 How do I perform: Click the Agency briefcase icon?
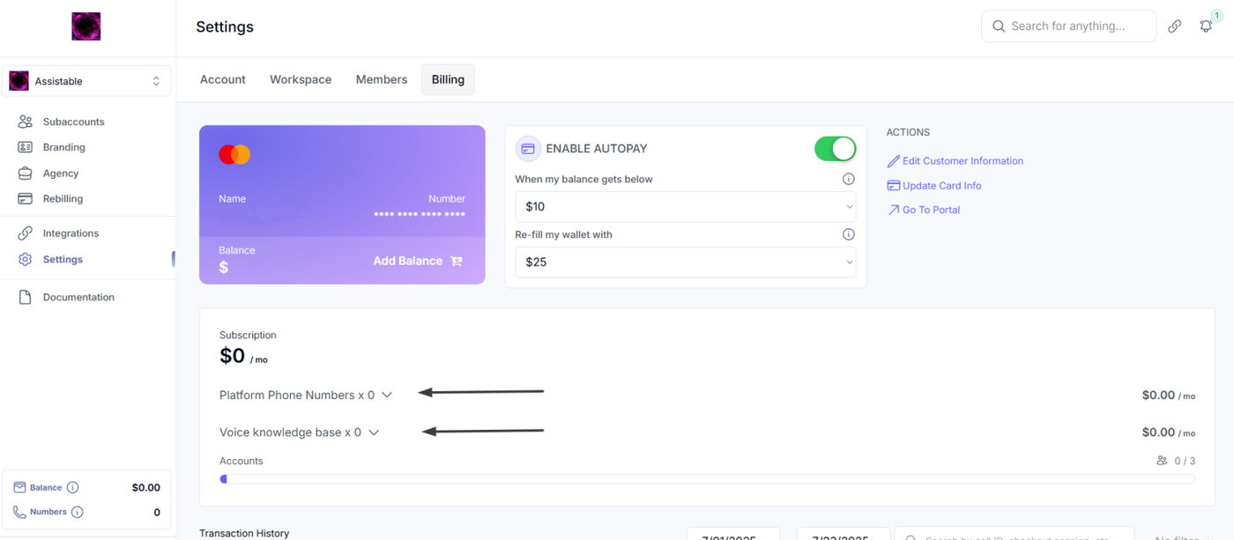[26, 174]
